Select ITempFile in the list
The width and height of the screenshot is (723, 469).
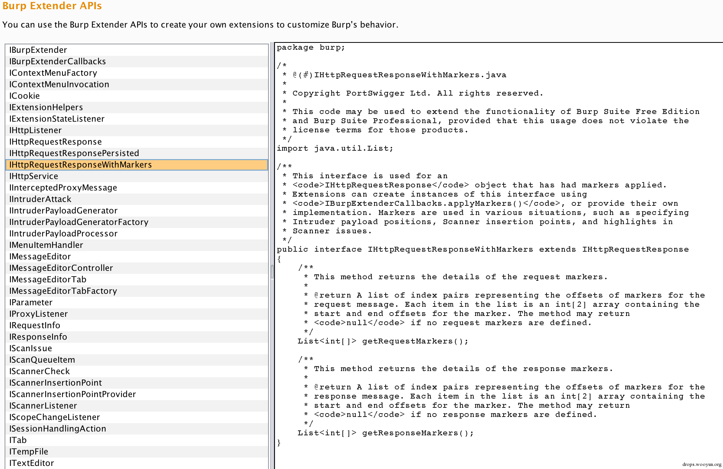[x=137, y=452]
